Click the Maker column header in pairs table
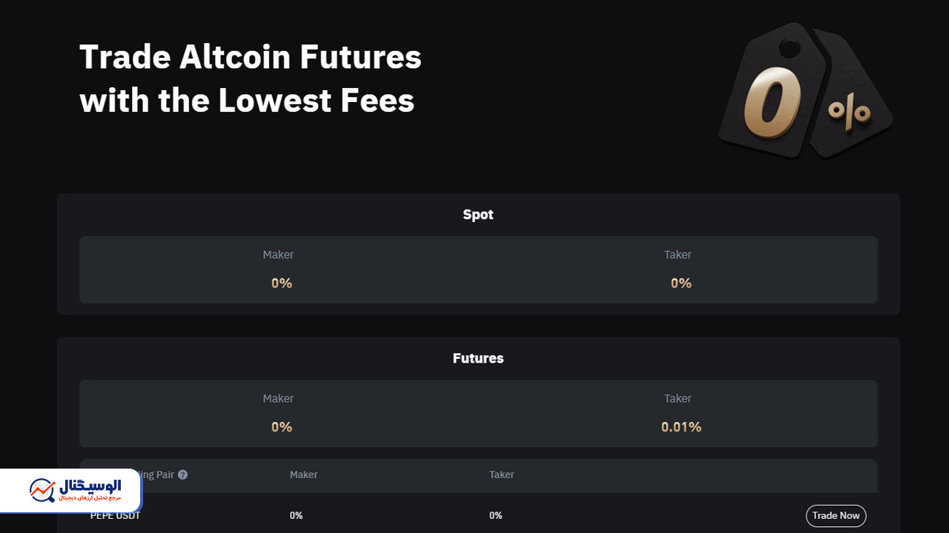The width and height of the screenshot is (949, 533). point(303,475)
